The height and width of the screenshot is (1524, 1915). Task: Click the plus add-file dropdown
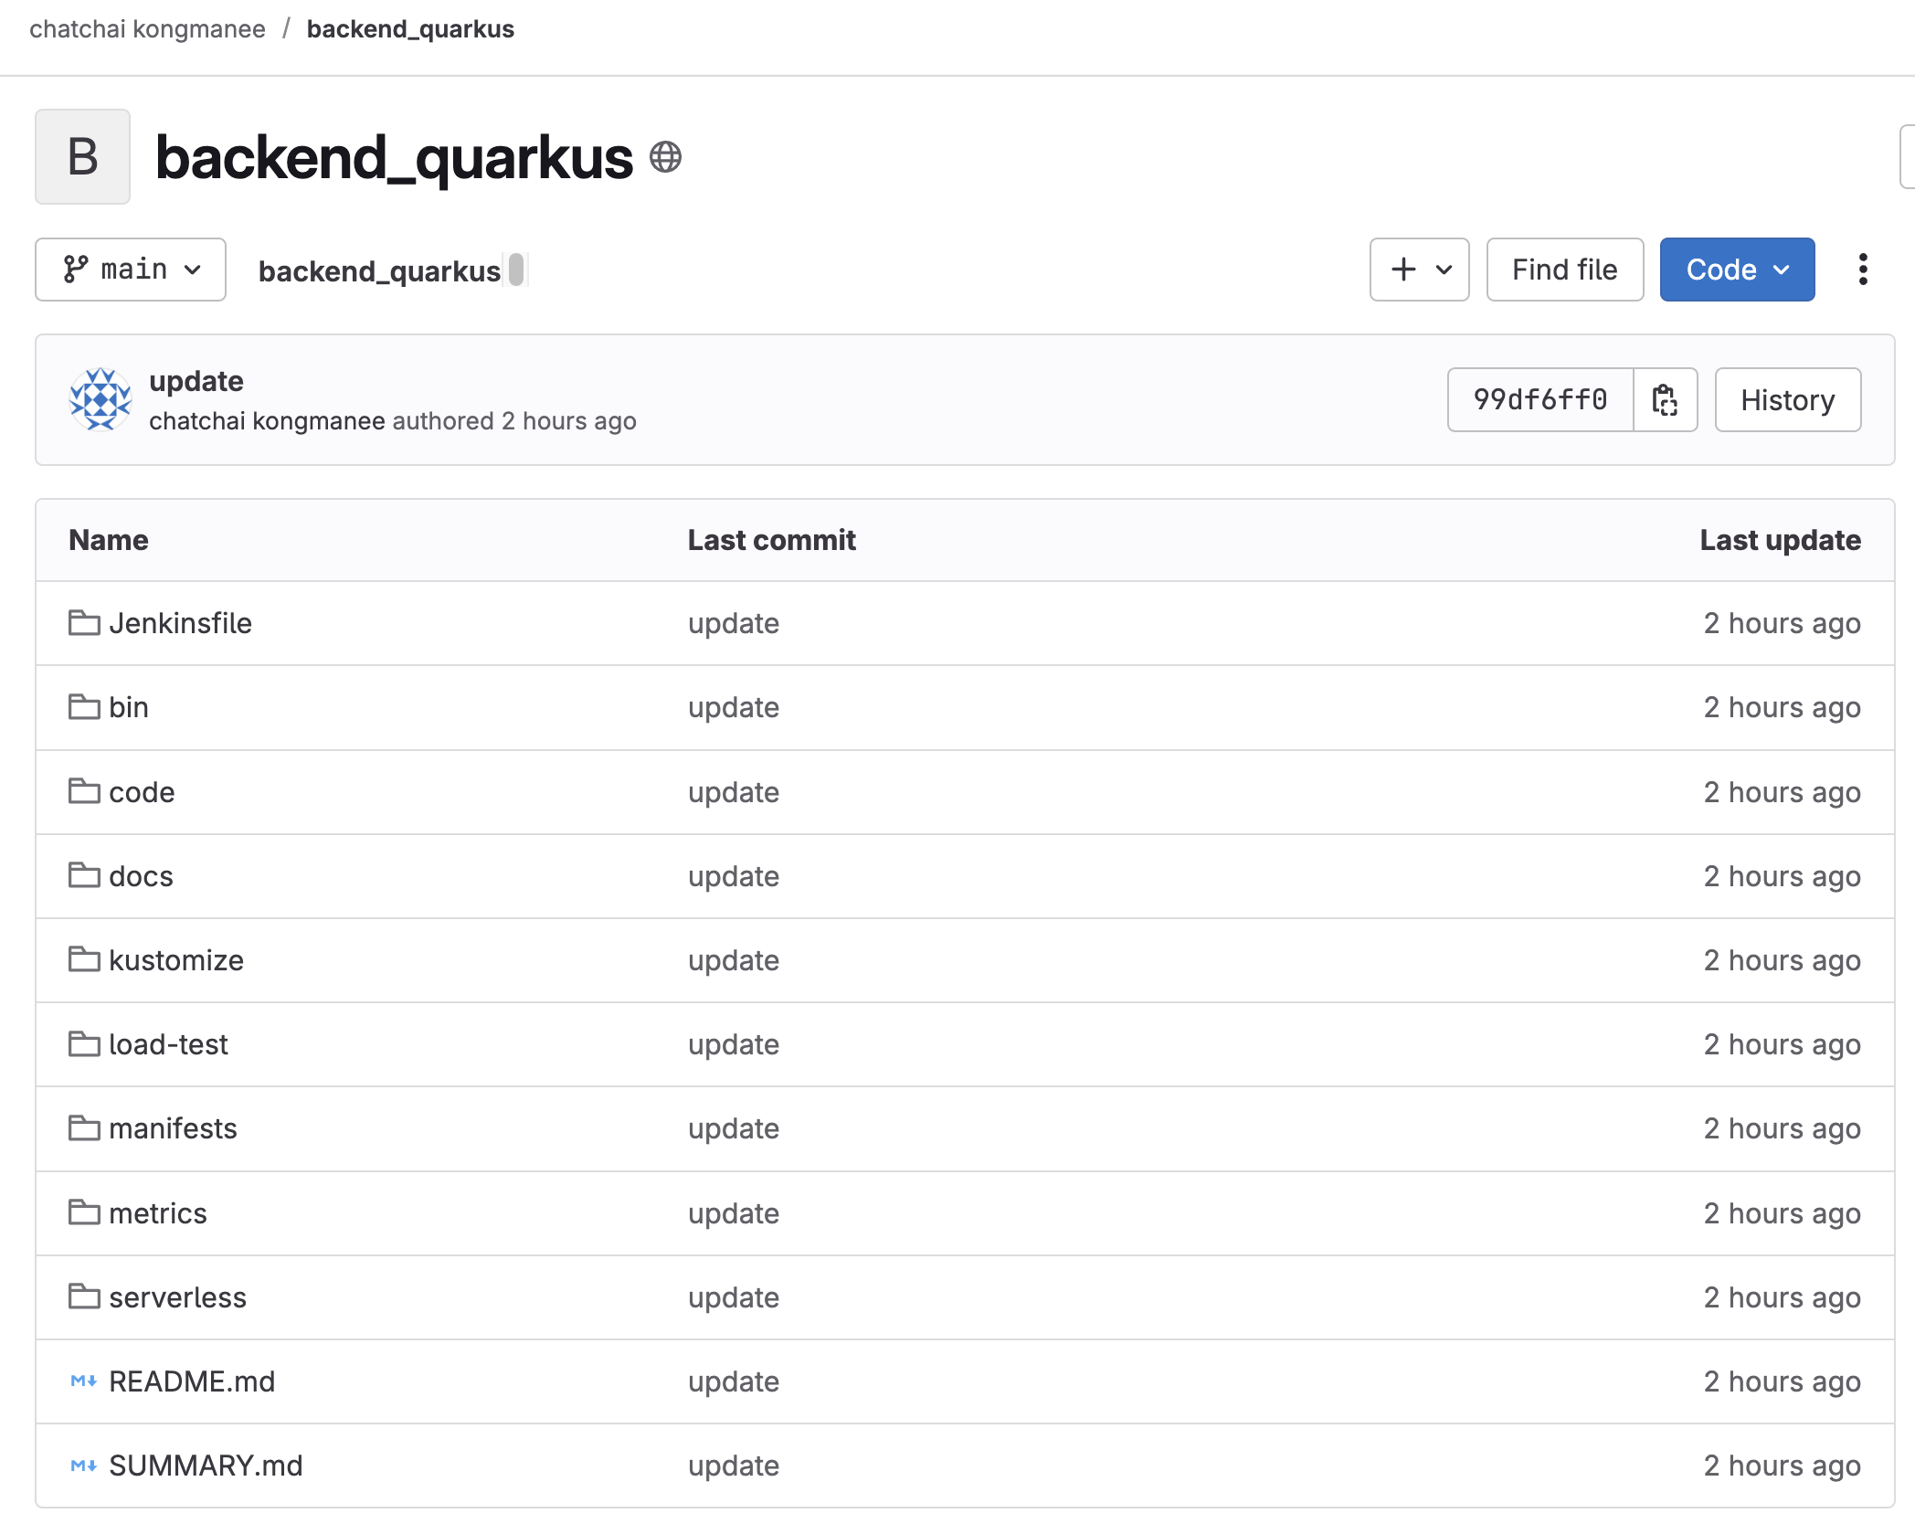(1419, 270)
